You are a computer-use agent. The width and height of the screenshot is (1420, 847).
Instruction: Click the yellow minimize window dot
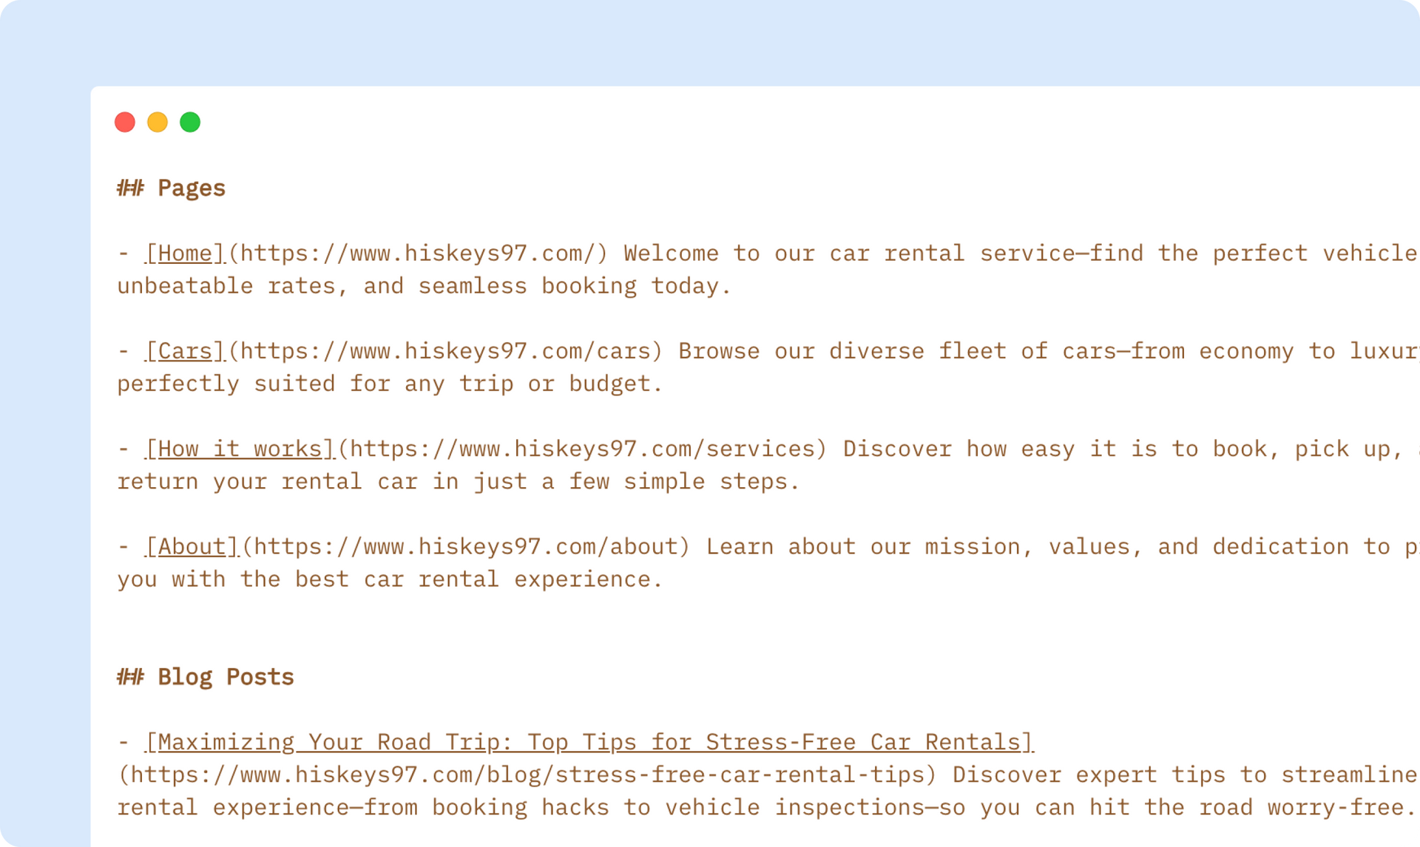tap(158, 122)
